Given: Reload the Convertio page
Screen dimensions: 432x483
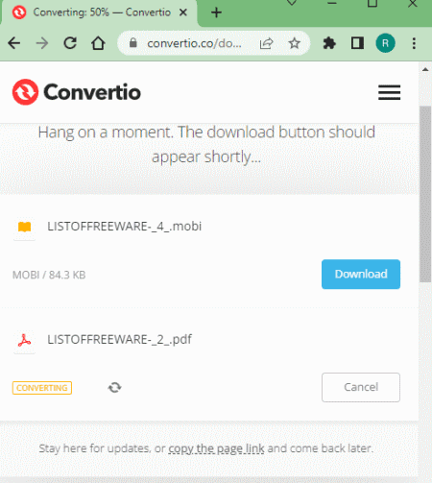Looking at the screenshot, I should (70, 43).
